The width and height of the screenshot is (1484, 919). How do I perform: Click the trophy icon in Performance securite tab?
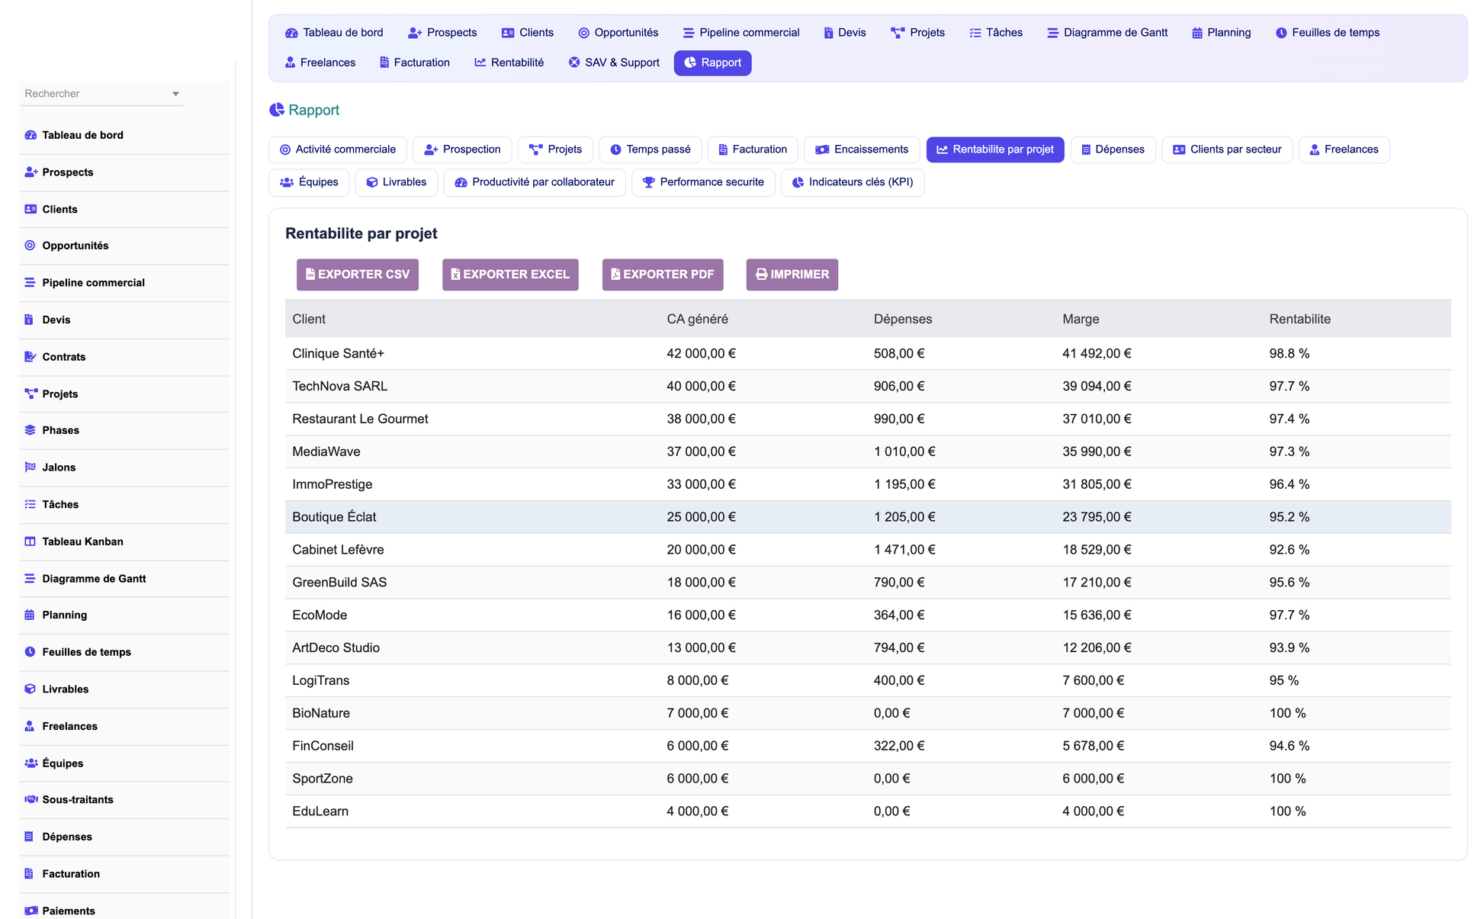(x=649, y=182)
